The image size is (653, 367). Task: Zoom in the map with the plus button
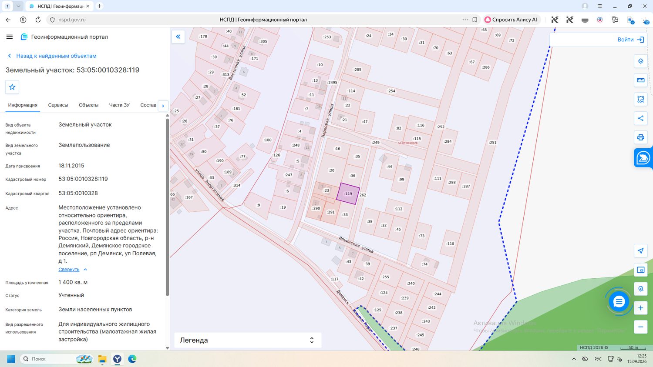[640, 308]
